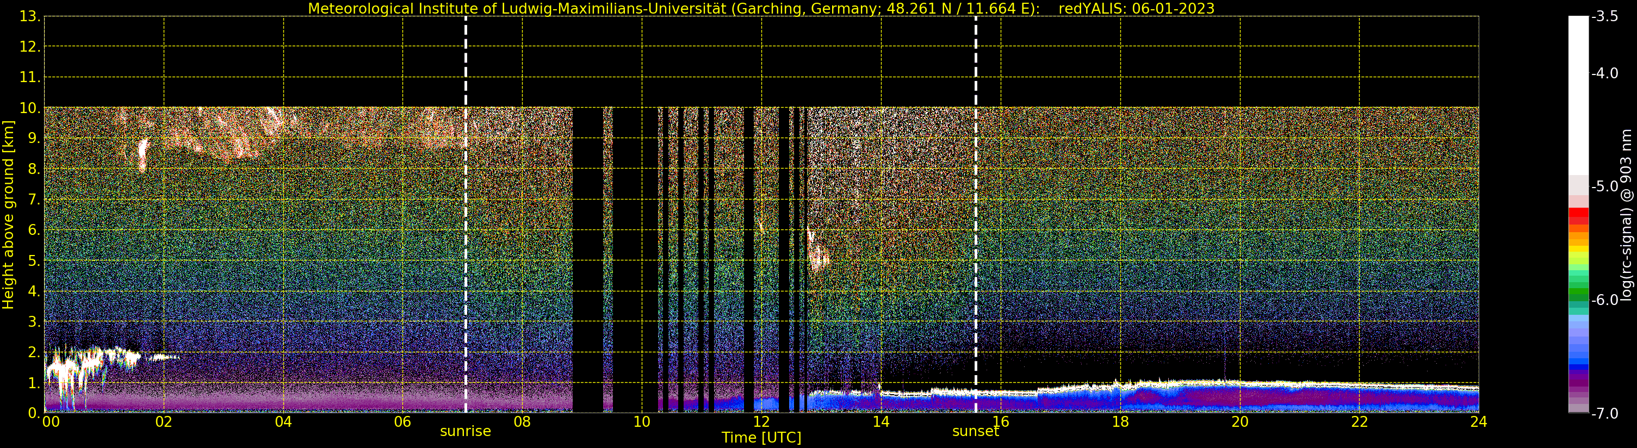This screenshot has height=448, width=1637.
Task: Click the '24' time axis tick label
Action: click(x=1479, y=422)
